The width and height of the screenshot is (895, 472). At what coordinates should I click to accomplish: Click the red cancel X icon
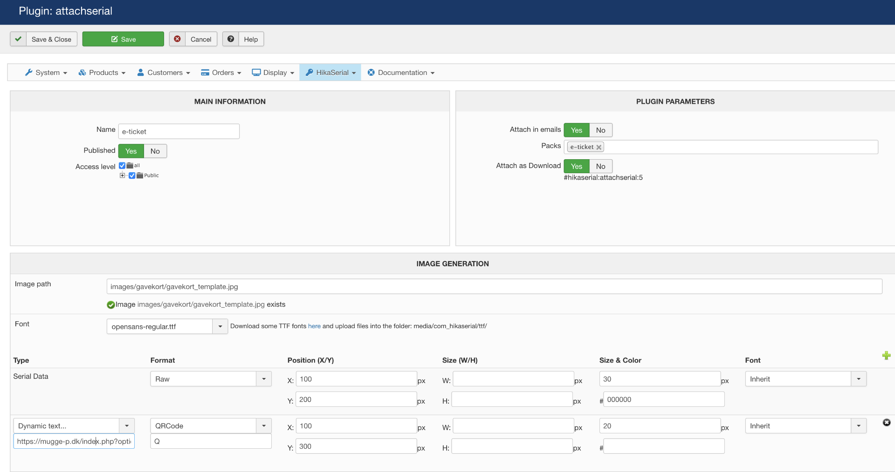coord(177,39)
